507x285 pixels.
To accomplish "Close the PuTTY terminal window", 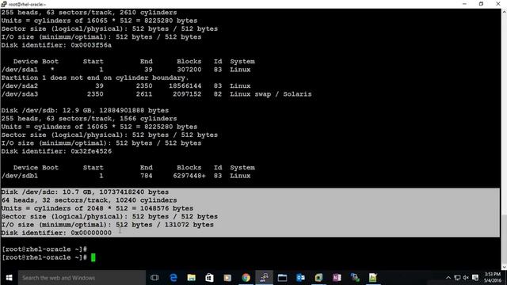I will click(498, 4).
